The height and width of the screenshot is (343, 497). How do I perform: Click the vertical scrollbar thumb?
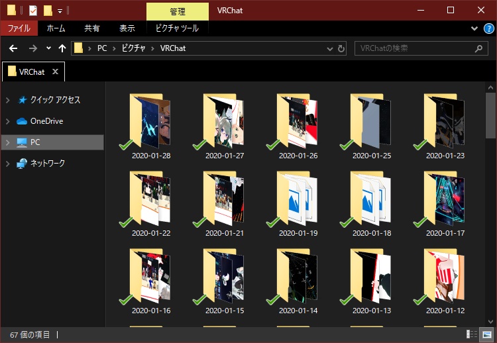coord(490,115)
